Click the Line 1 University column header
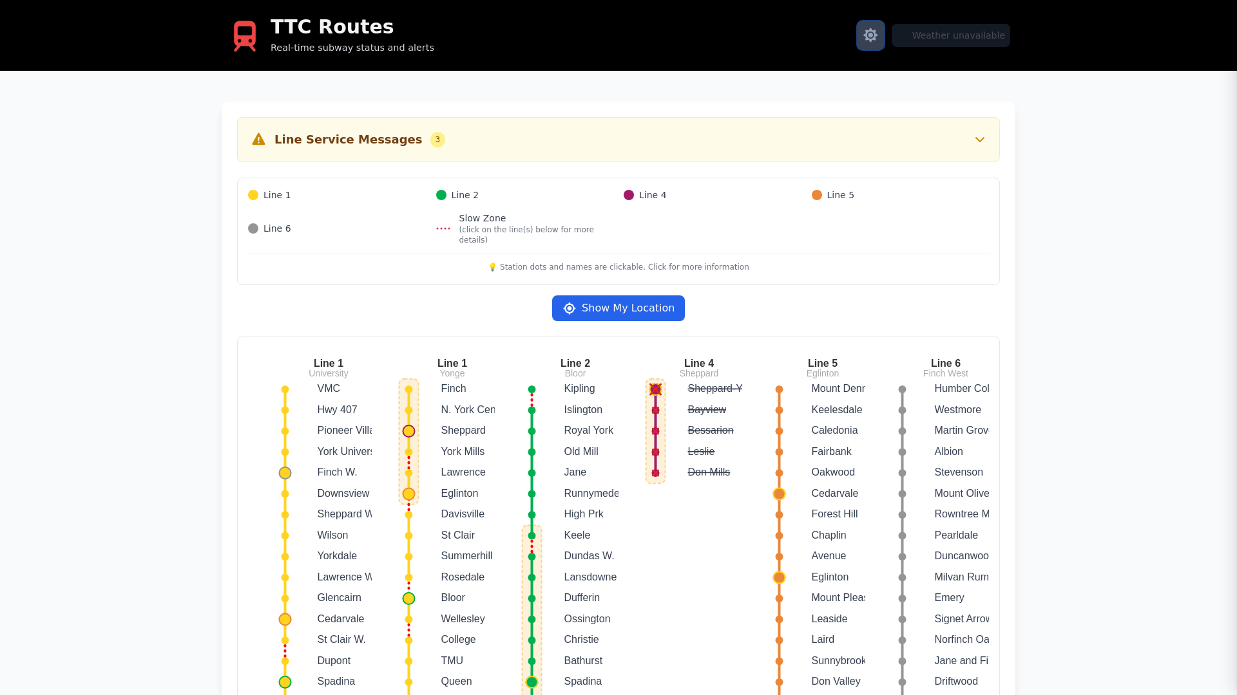1237x695 pixels. 329,368
